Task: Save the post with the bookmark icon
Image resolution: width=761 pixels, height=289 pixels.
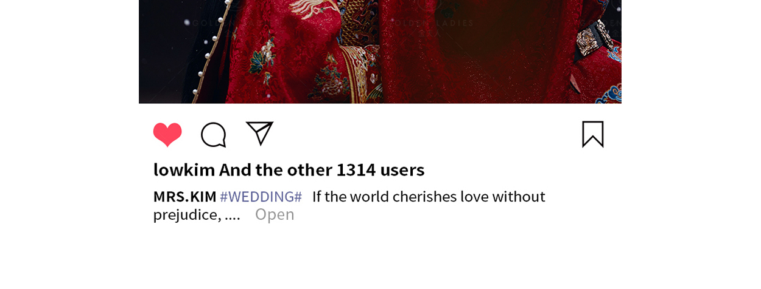Action: (x=592, y=134)
